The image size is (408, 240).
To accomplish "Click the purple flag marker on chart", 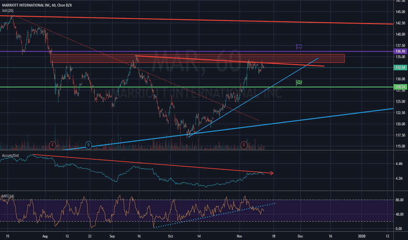I will tap(299, 47).
